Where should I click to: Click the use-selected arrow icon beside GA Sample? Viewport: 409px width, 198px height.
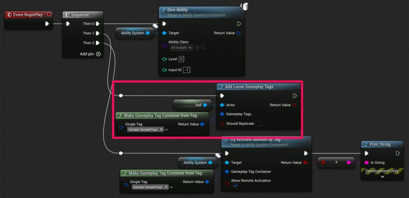coord(197,48)
